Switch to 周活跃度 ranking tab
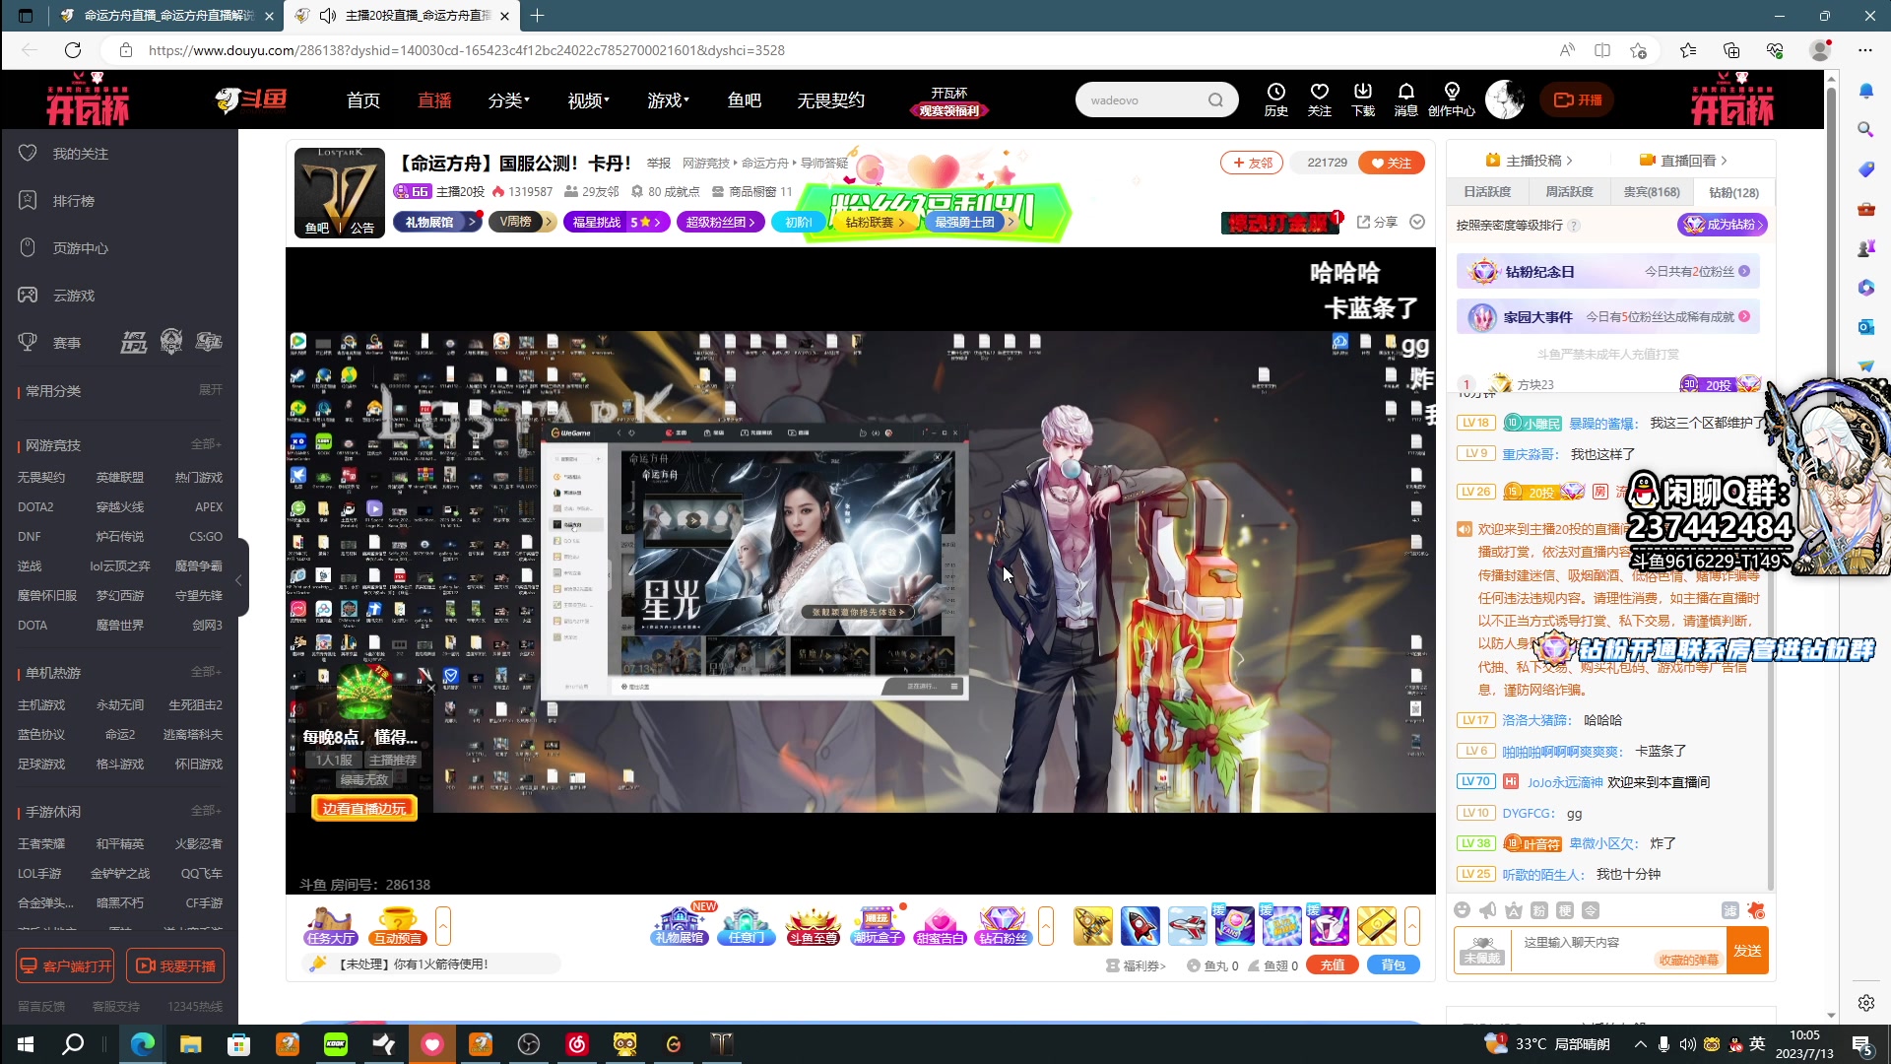1891x1064 pixels. pos(1569,192)
